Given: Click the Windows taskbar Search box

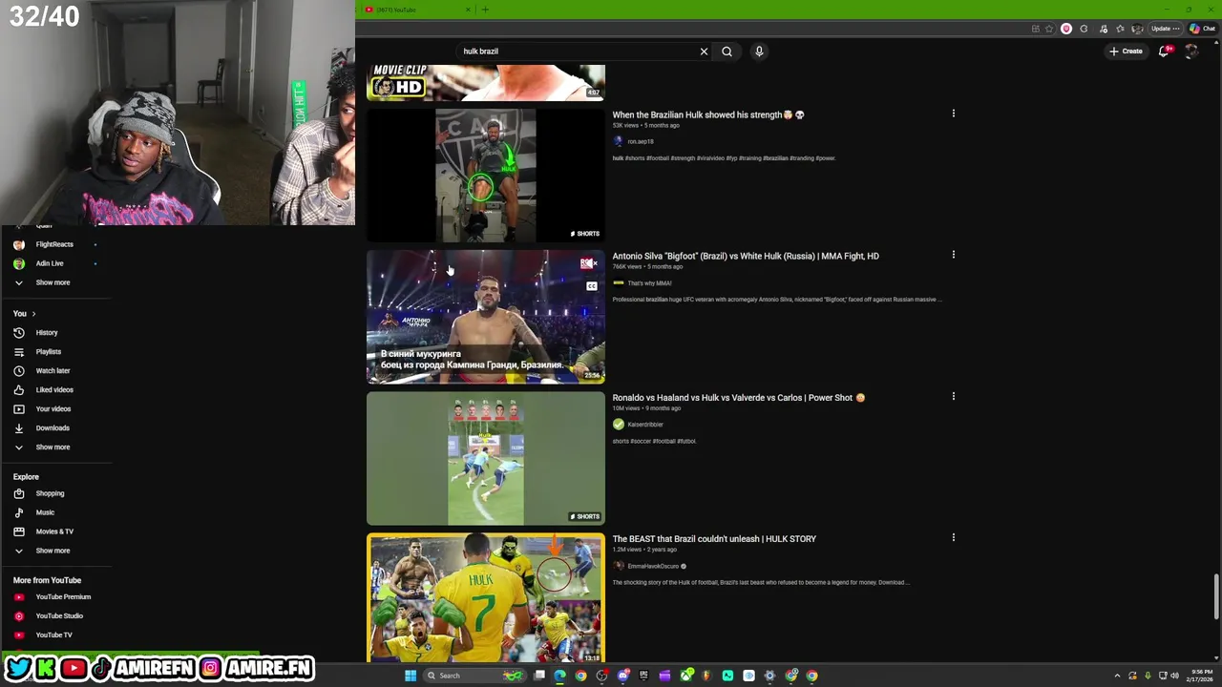Looking at the screenshot, I should click(475, 676).
